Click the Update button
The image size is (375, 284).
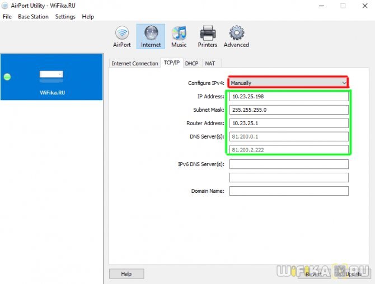click(x=353, y=274)
